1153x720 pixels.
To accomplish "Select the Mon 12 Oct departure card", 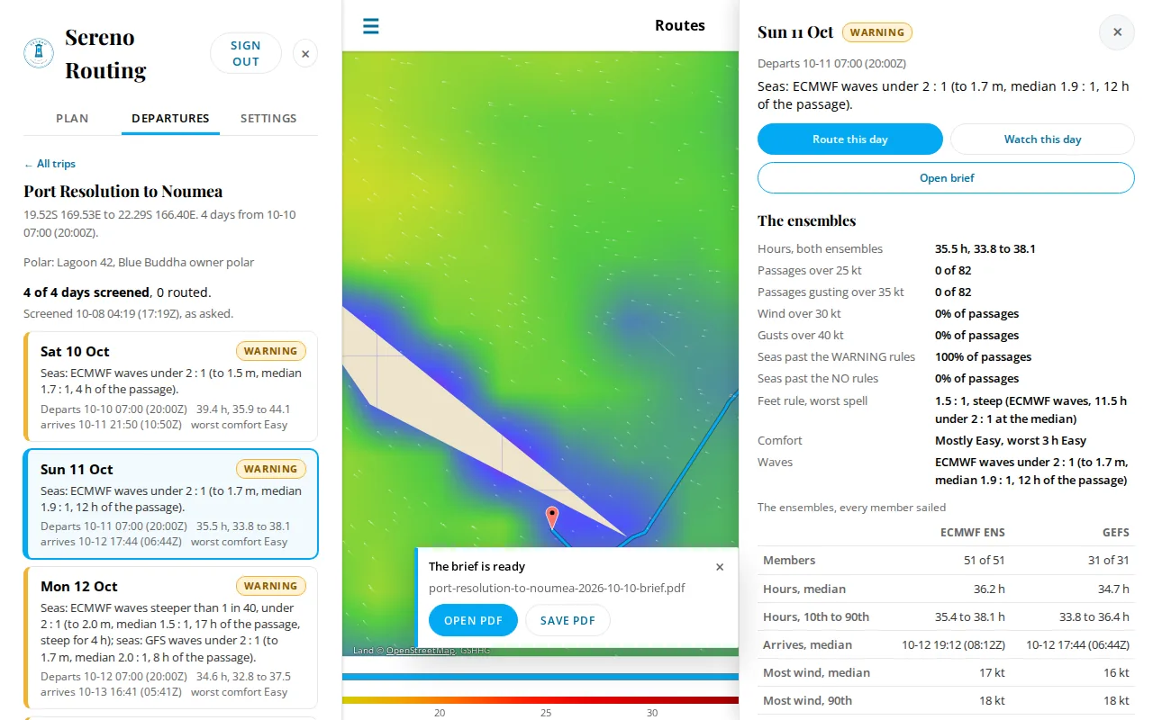I will tap(170, 638).
